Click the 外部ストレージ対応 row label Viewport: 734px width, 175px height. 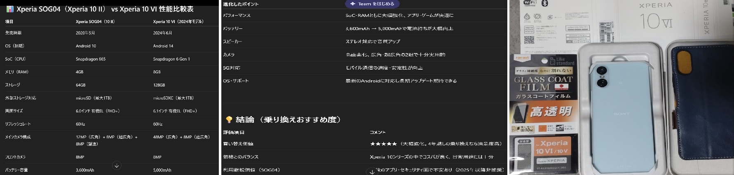[x=21, y=98]
